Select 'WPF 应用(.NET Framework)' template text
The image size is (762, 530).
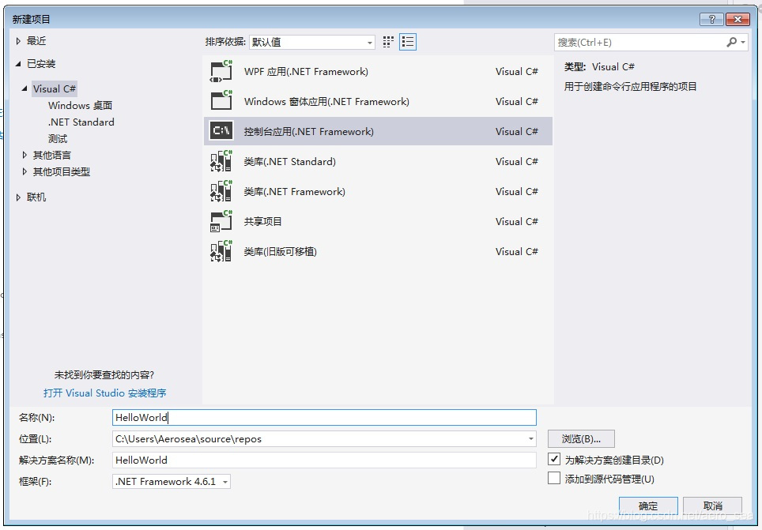(x=306, y=71)
